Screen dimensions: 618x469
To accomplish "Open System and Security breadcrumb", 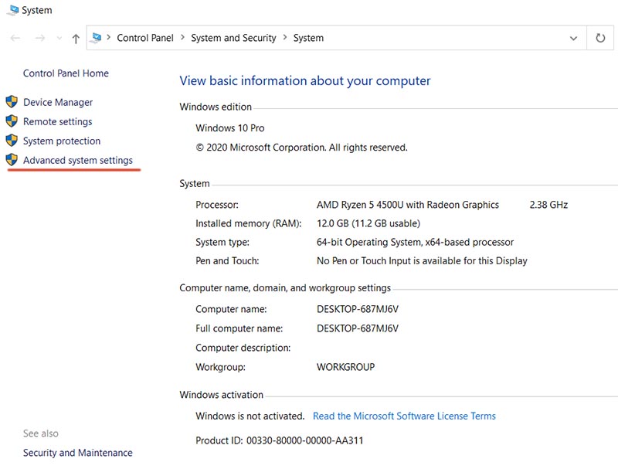I will coord(233,38).
